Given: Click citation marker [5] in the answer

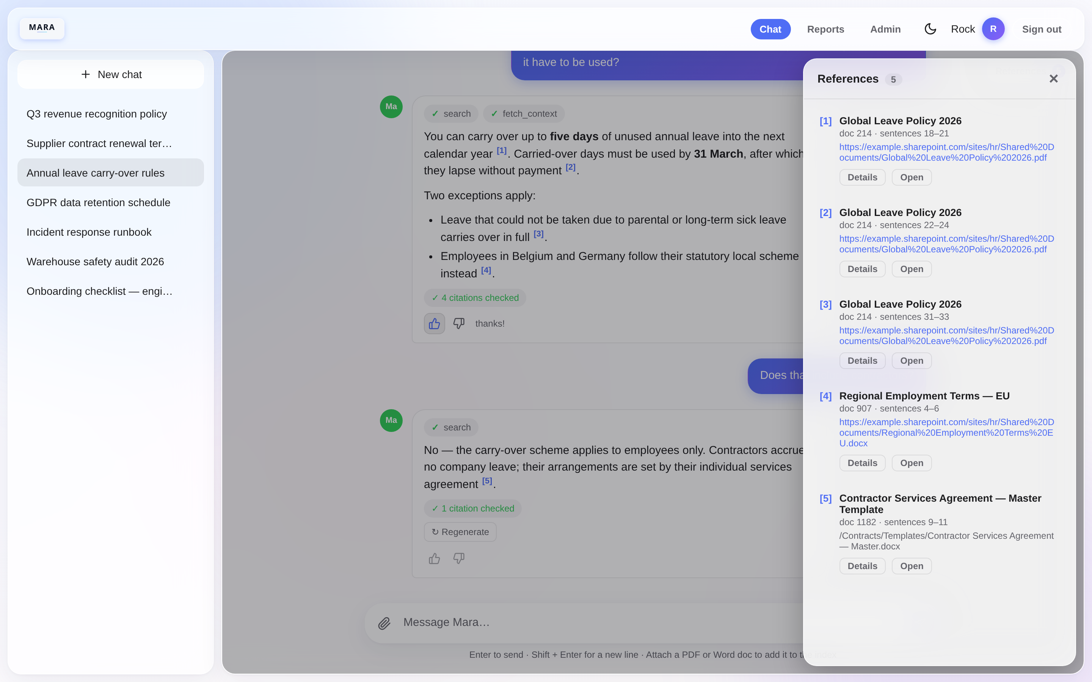Looking at the screenshot, I should pos(487,481).
